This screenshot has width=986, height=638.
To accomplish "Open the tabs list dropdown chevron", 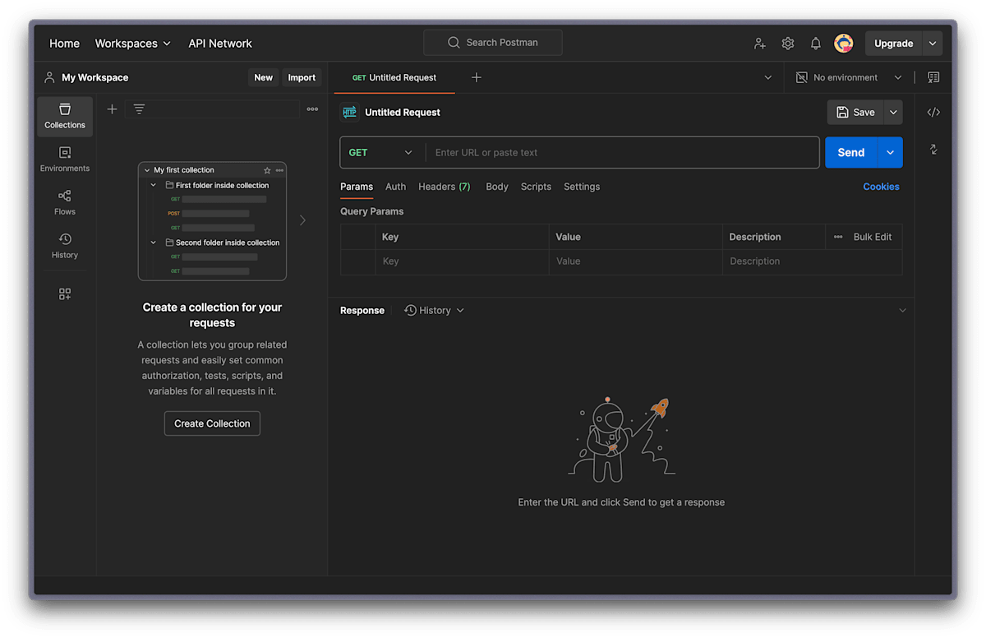I will point(768,77).
